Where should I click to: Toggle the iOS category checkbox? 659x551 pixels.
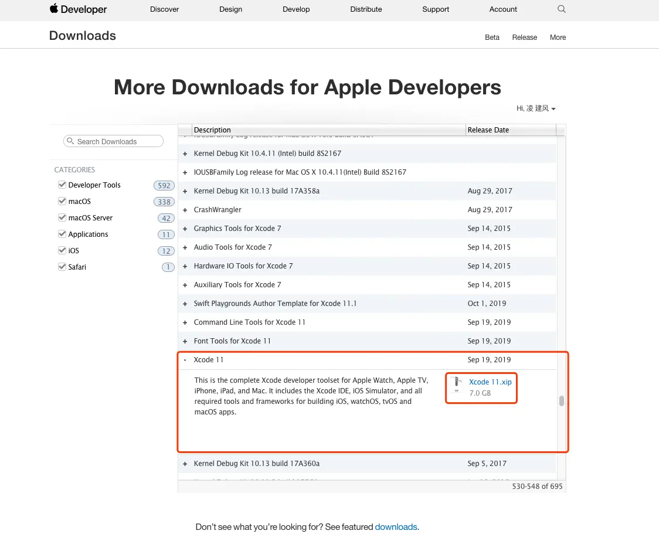click(x=62, y=250)
